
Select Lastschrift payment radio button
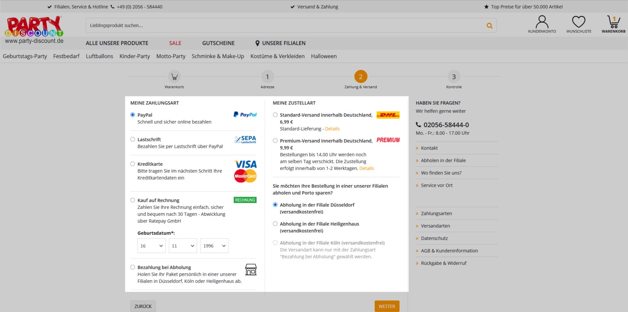132,139
